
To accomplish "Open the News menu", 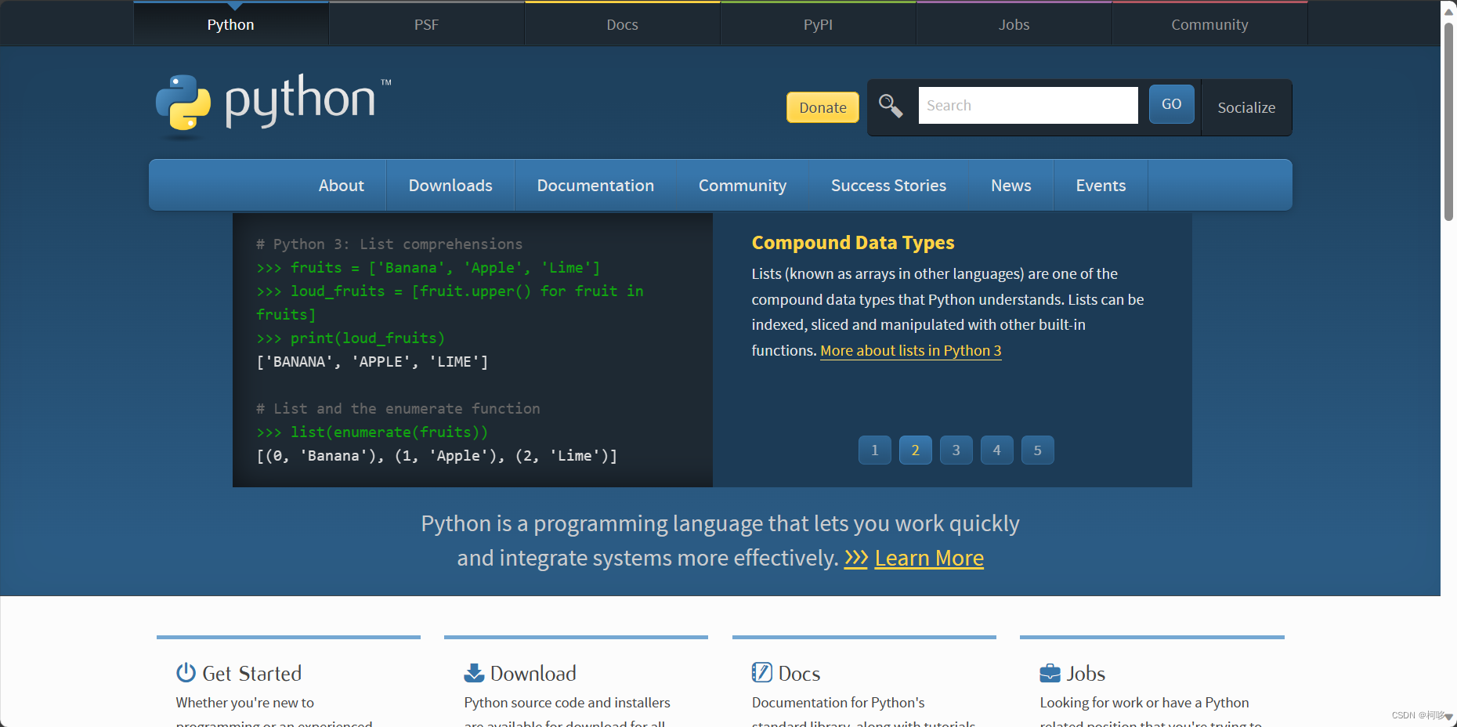I will [x=1011, y=186].
